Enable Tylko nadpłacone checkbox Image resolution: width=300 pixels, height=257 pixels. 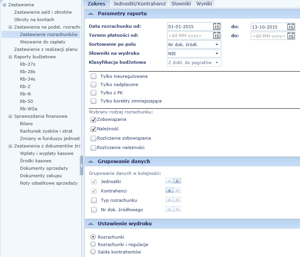[93, 84]
